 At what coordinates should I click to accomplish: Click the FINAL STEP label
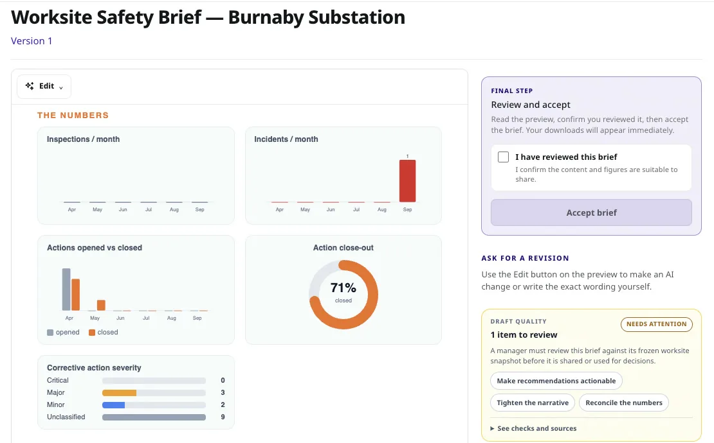[512, 91]
